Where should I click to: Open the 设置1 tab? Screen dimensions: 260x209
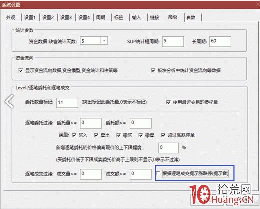(30, 17)
